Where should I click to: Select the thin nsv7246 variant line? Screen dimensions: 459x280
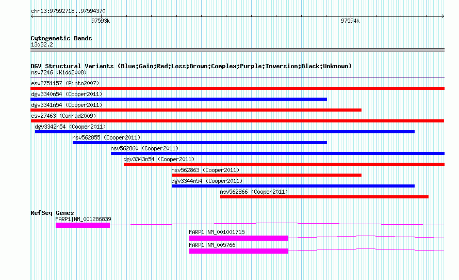(237, 77)
